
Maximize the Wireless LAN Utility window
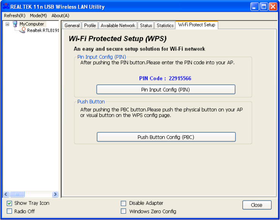pyautogui.click(x=264, y=7)
